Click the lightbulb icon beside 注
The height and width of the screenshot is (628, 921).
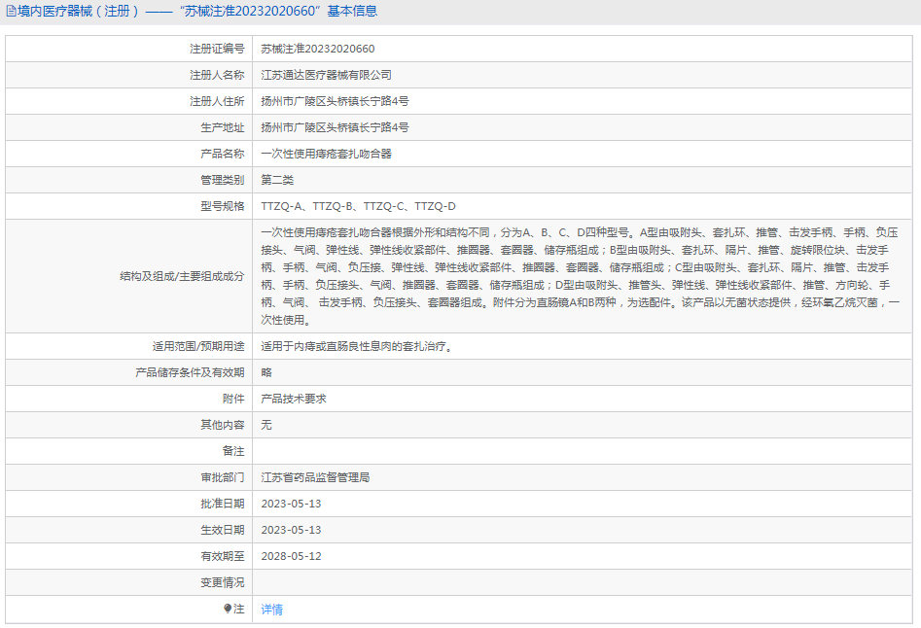(228, 609)
